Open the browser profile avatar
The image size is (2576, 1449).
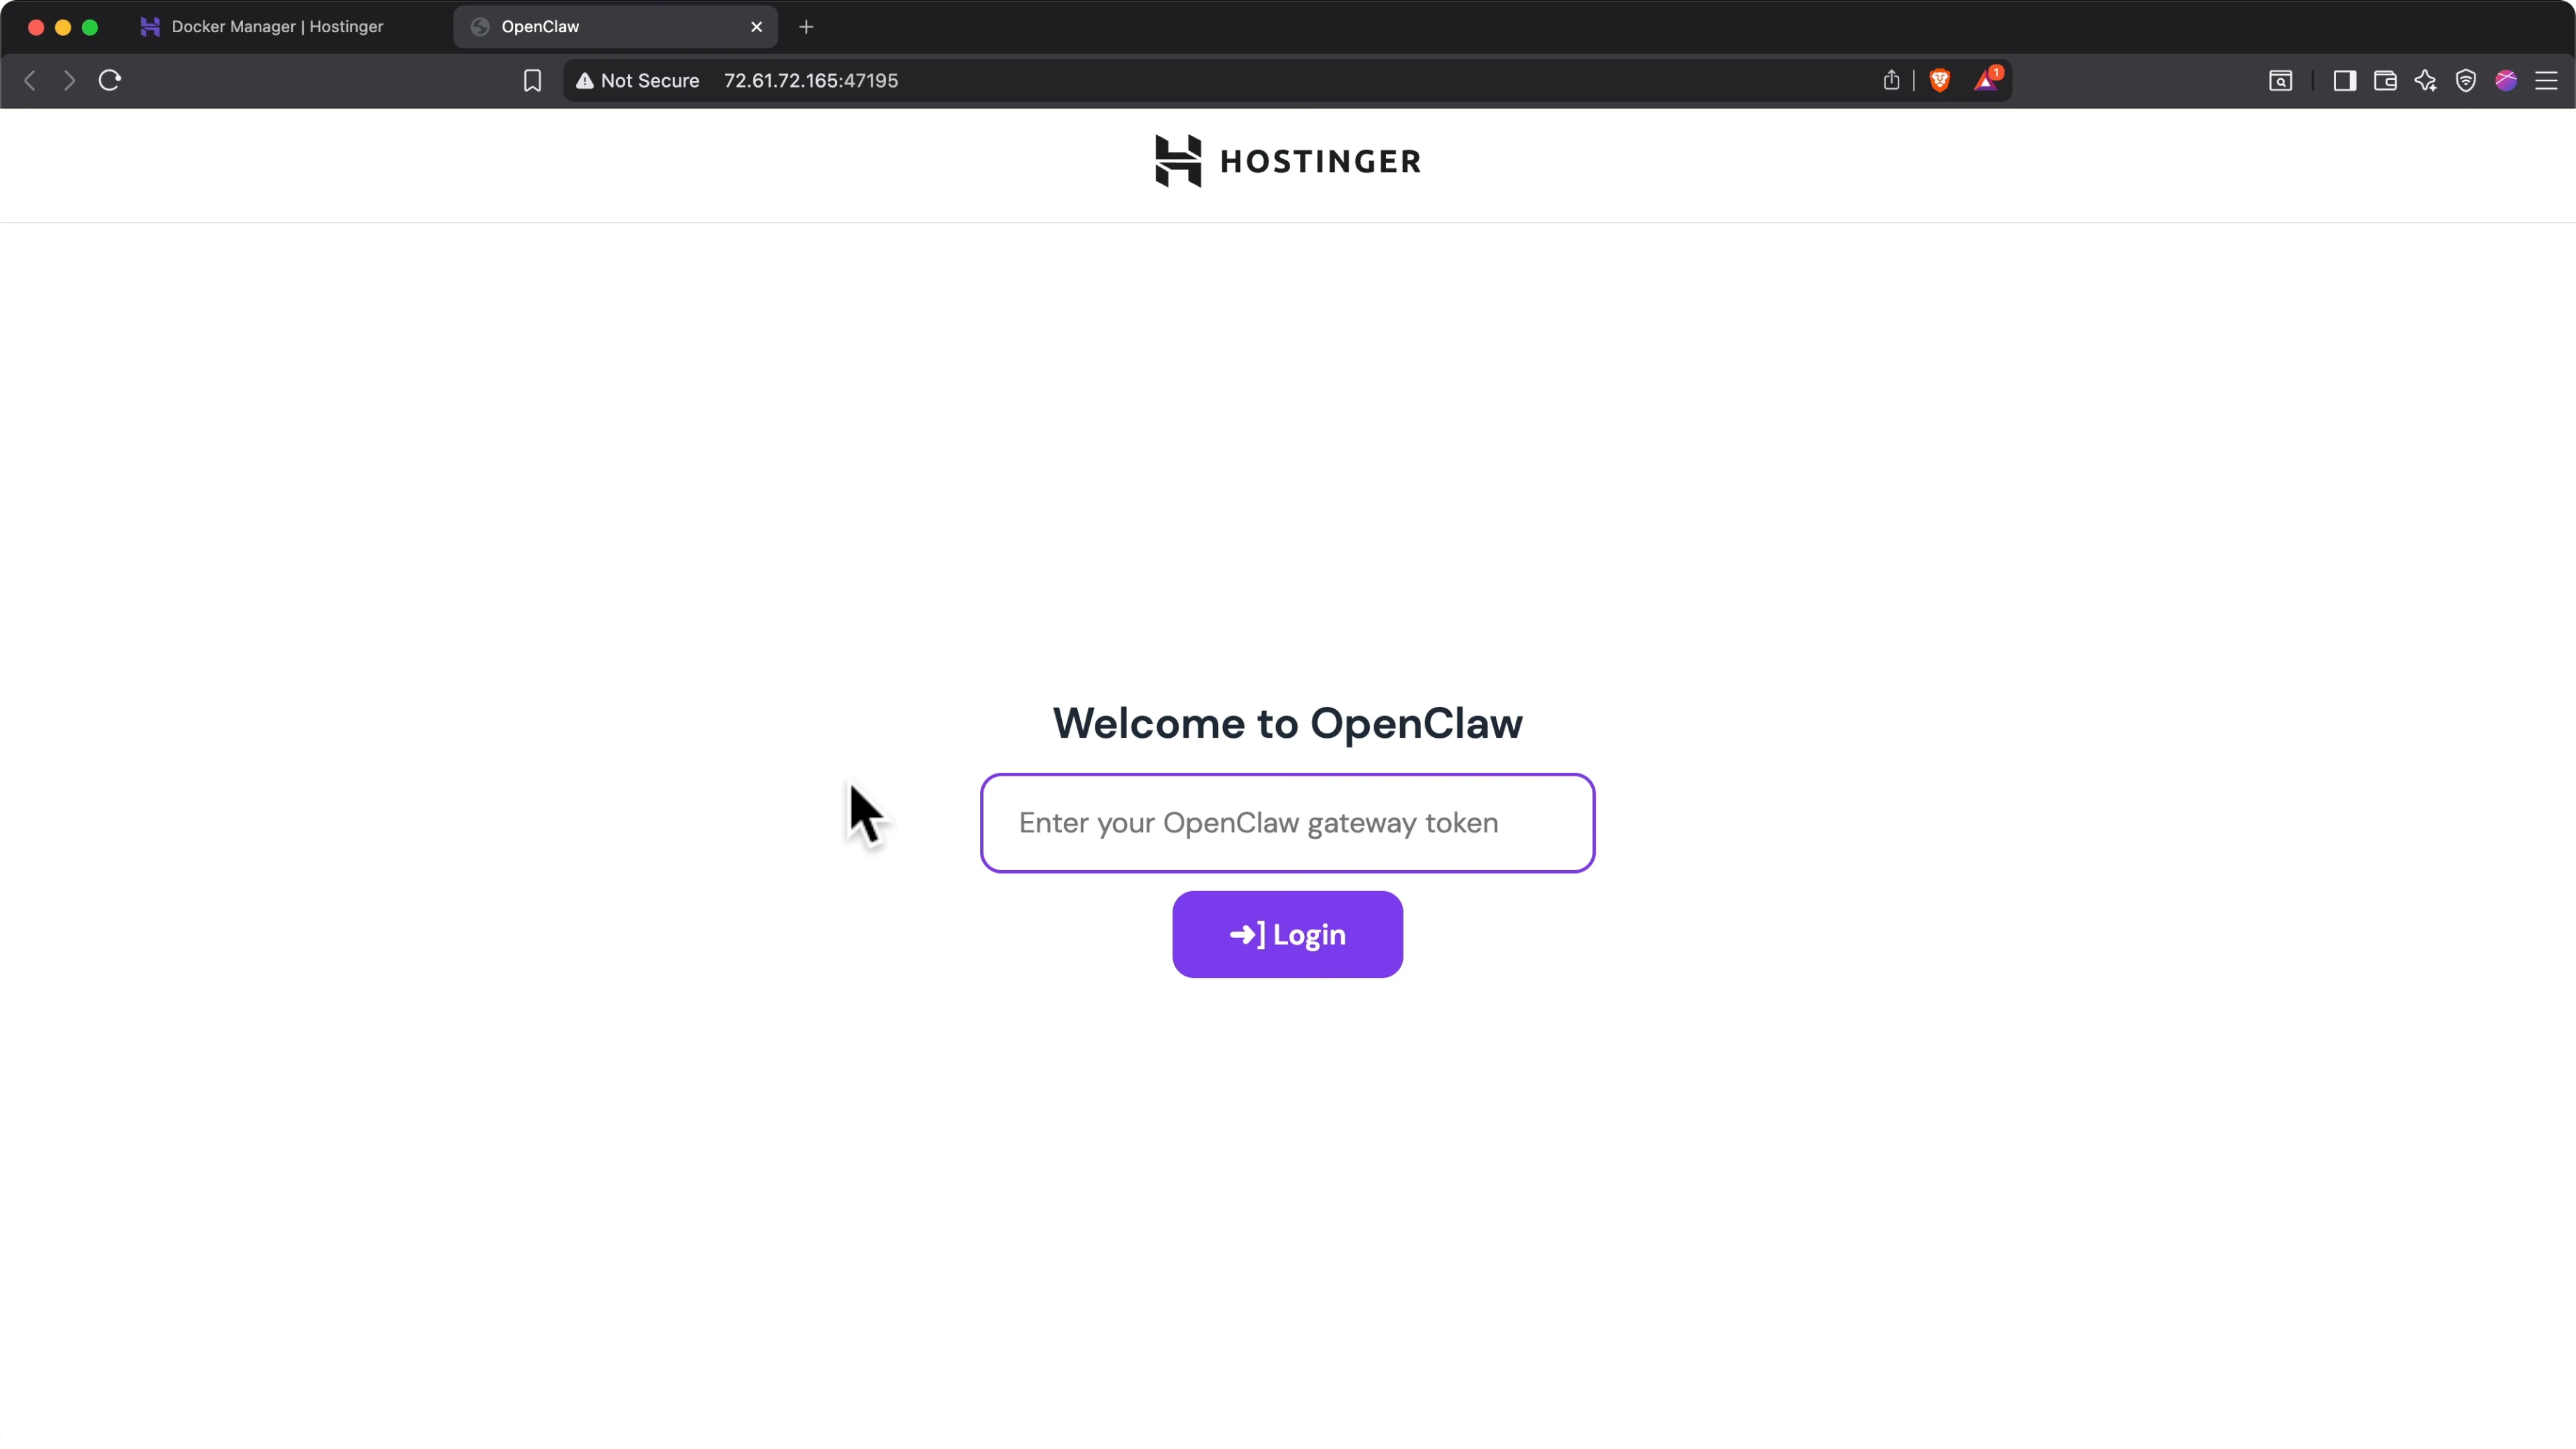point(2507,80)
